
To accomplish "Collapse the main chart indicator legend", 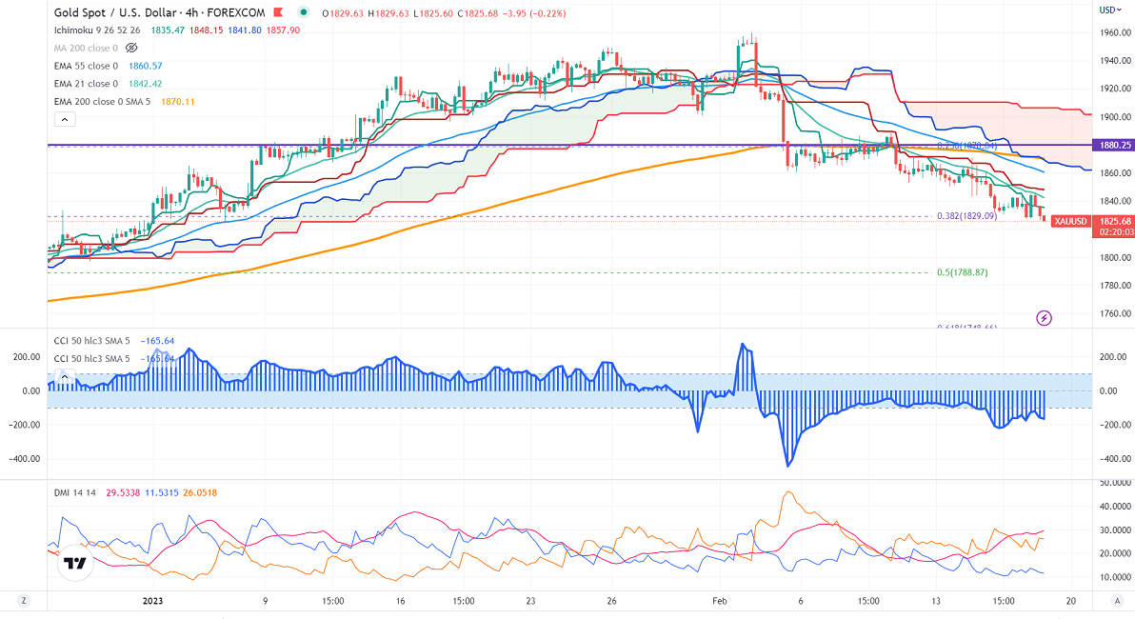I will (x=64, y=119).
